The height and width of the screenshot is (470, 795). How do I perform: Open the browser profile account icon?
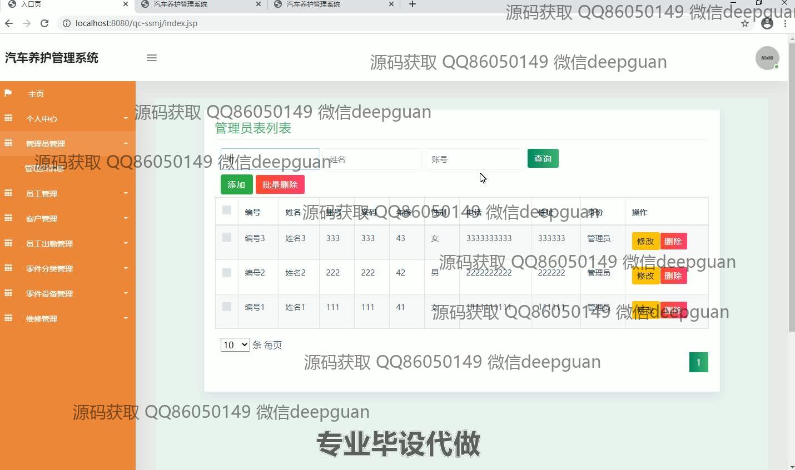767,23
